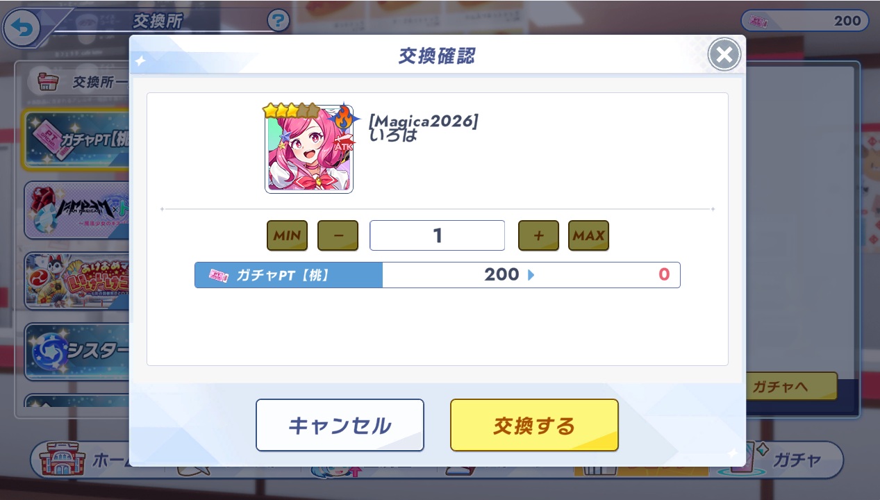Click the ガチャPT ticket icon in the bar

coord(217,275)
